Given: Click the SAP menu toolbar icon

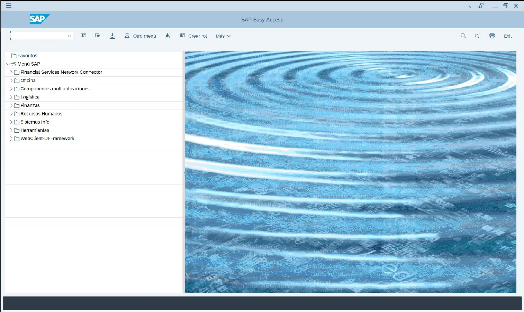Looking at the screenshot, I should 98,36.
